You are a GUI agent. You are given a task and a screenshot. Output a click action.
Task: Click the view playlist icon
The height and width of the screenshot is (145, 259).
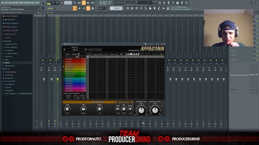pyautogui.click(x=128, y=8)
